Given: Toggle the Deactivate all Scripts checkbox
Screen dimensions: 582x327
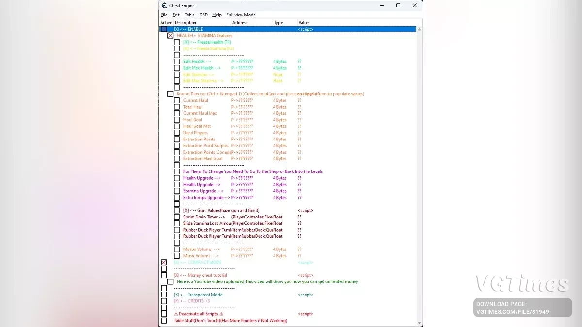Looking at the screenshot, I should [x=164, y=313].
